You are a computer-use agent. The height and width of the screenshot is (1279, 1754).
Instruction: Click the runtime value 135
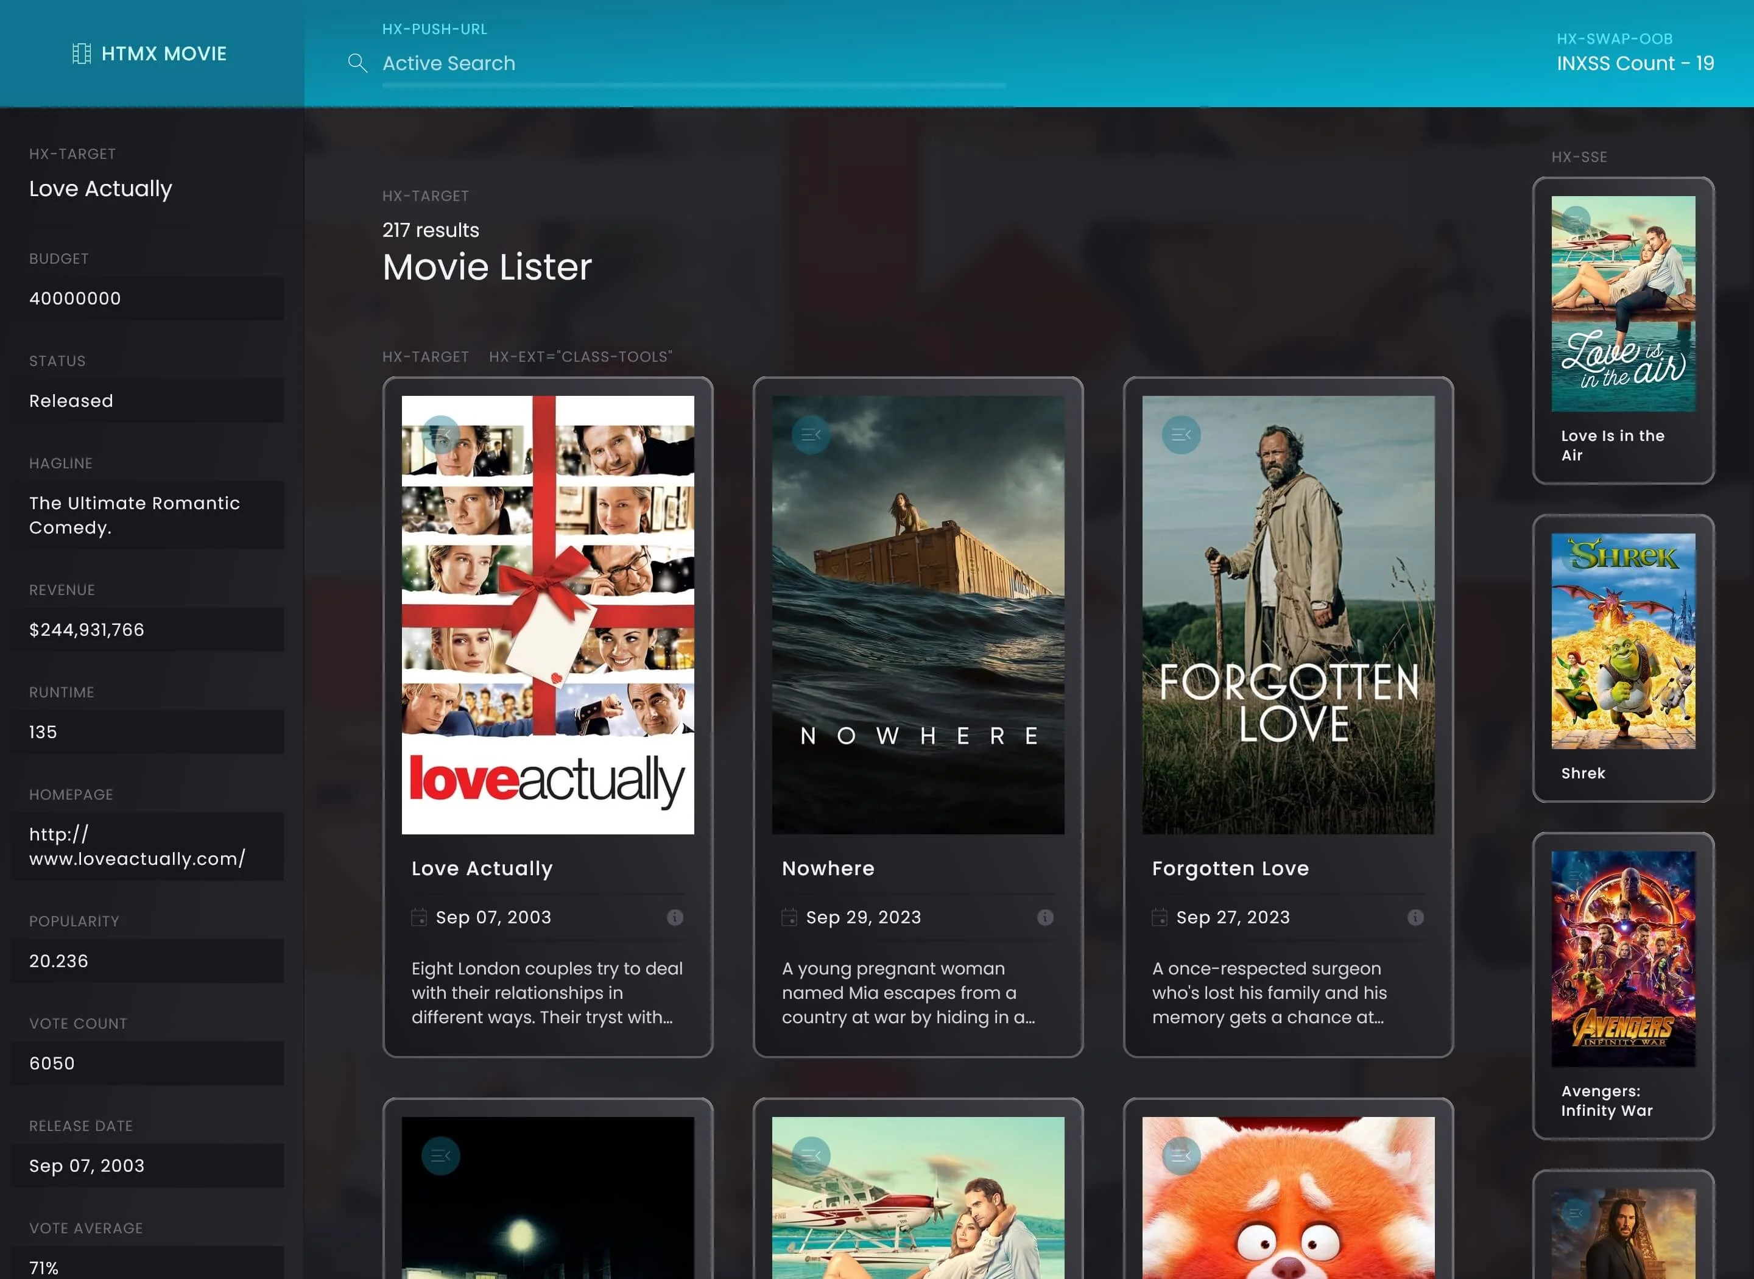click(x=147, y=731)
